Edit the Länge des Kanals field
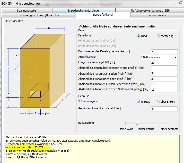184x163 pixels. (x=164, y=63)
